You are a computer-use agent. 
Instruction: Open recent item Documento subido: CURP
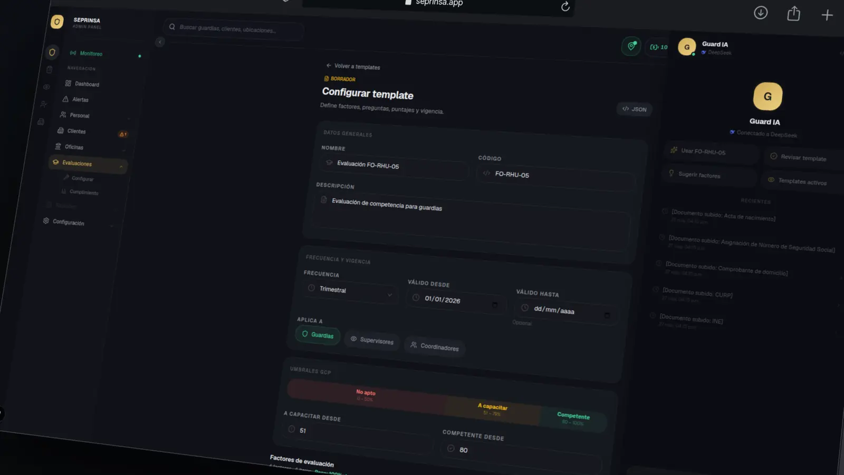[697, 293]
